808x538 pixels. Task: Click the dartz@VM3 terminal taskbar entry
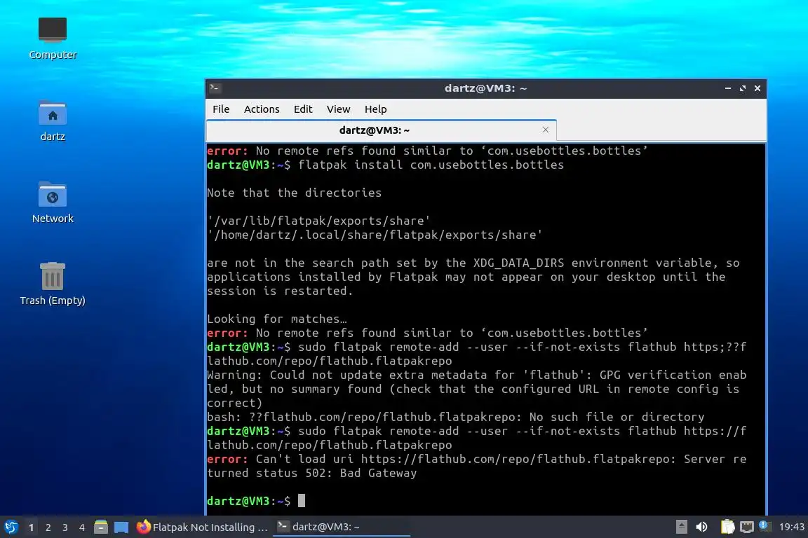341,527
